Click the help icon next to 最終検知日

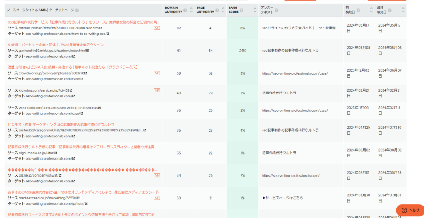390,10
